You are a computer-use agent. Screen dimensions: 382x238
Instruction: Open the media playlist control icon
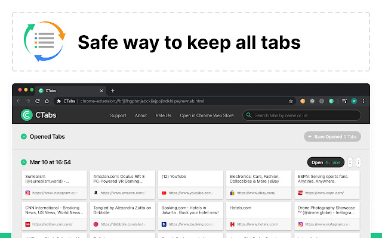click(344, 101)
